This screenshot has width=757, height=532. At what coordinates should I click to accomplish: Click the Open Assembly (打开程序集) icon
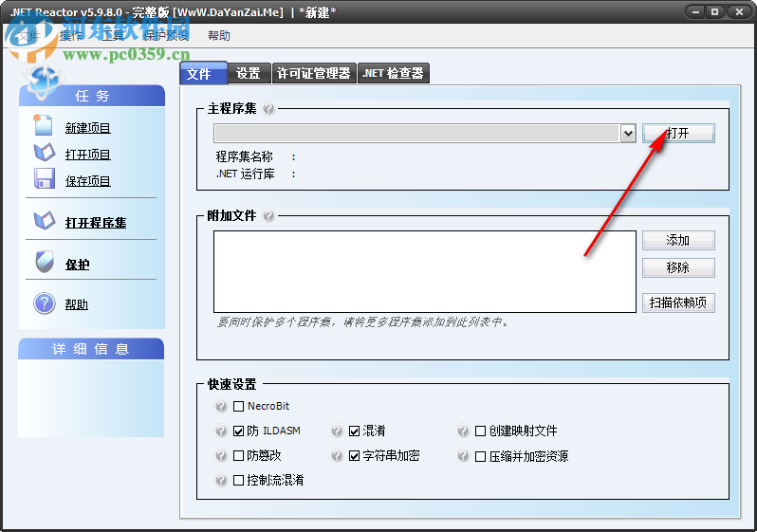pos(45,221)
